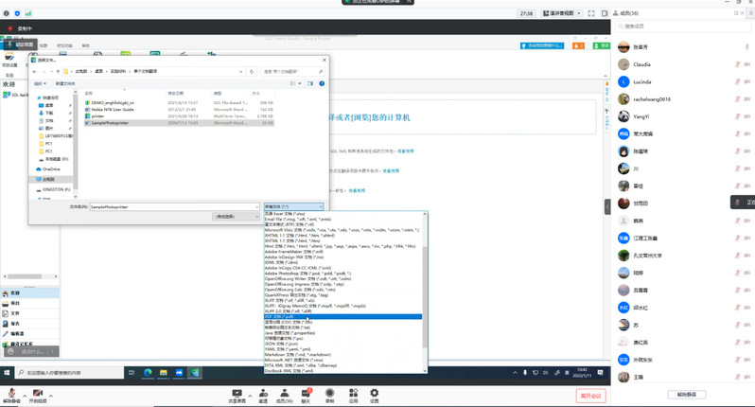Screen dimensions: 755x407
Task: Click OneDrive in the navigation pane
Action: click(49, 168)
